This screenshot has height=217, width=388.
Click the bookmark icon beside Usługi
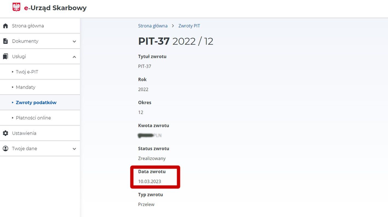(x=5, y=56)
